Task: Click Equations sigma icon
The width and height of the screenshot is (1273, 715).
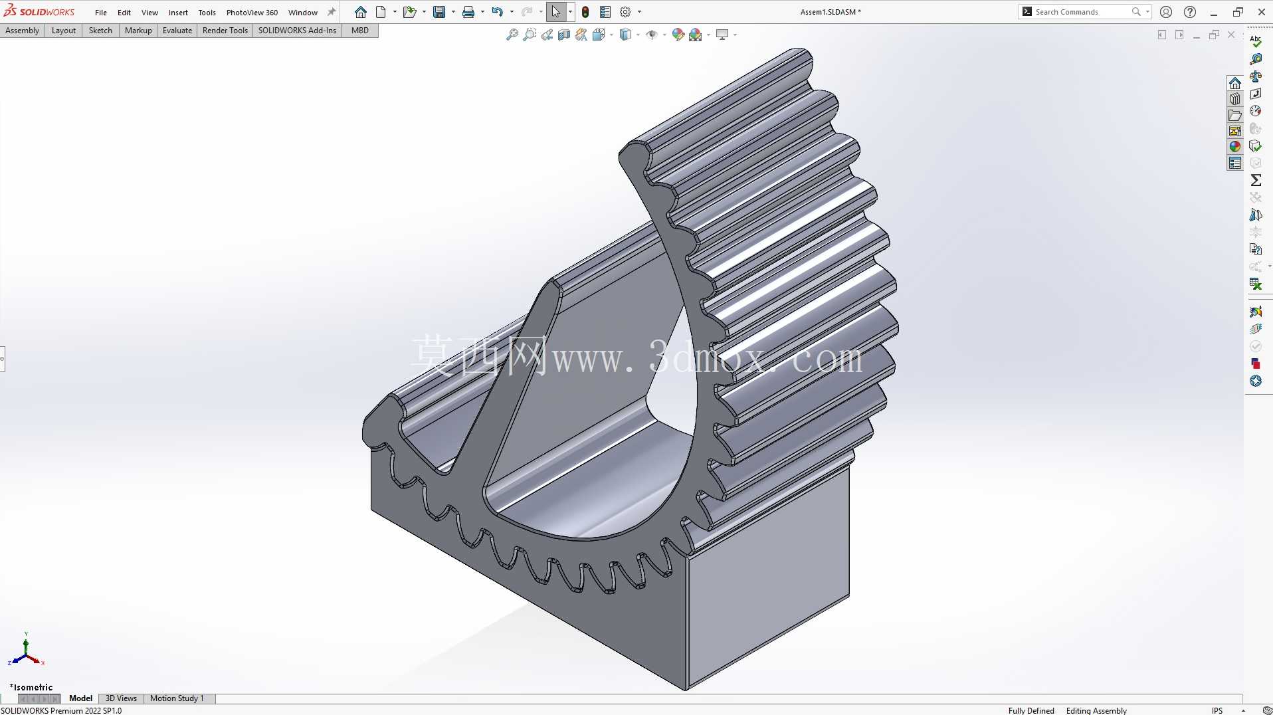Action: [x=1256, y=180]
